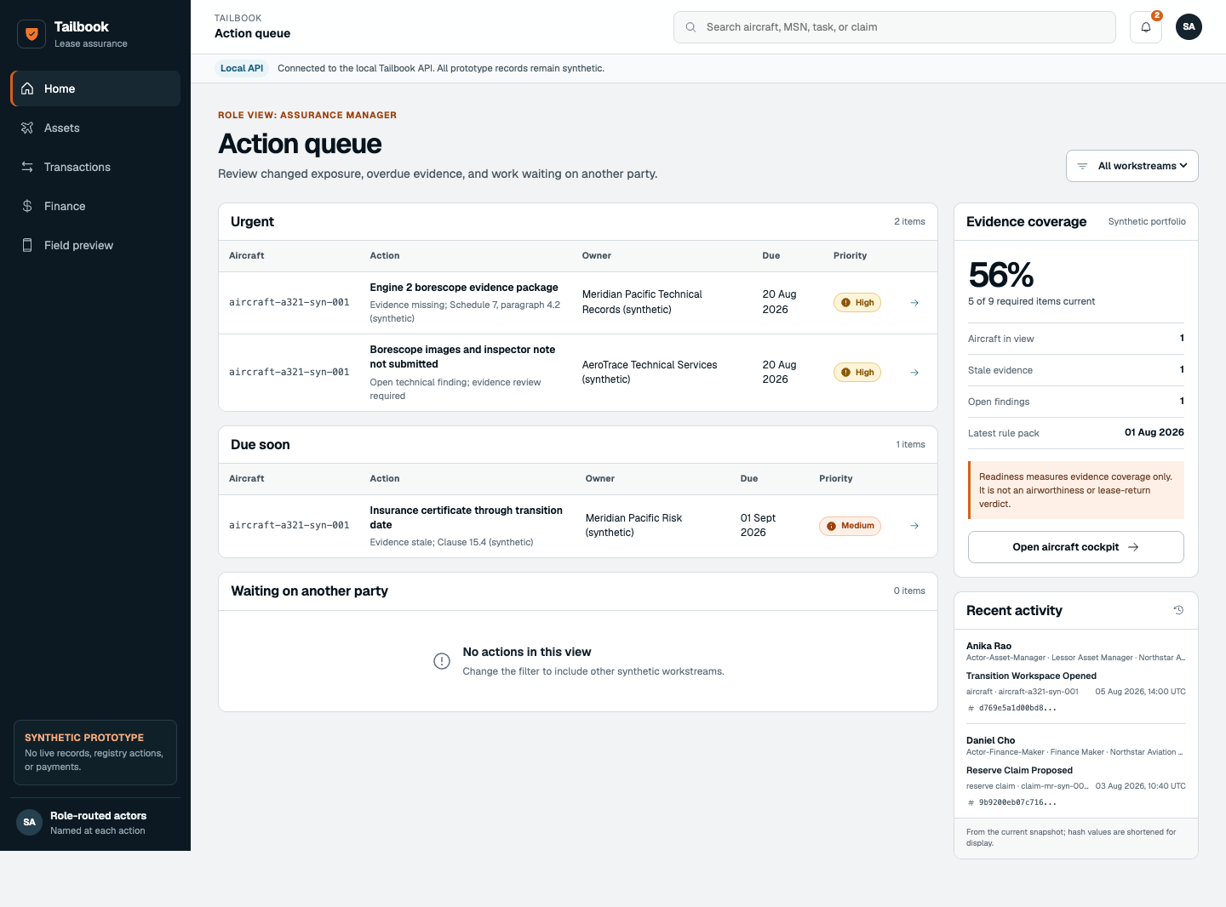Click the Priority column header in the Due soon table
The width and height of the screenshot is (1226, 907).
pos(836,478)
